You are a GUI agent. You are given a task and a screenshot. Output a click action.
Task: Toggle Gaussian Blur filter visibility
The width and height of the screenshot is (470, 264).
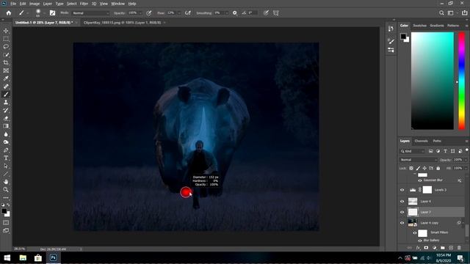[419, 180]
